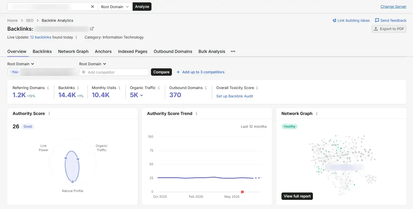Open Root Domain dropdown beside Analyze

(x=115, y=7)
